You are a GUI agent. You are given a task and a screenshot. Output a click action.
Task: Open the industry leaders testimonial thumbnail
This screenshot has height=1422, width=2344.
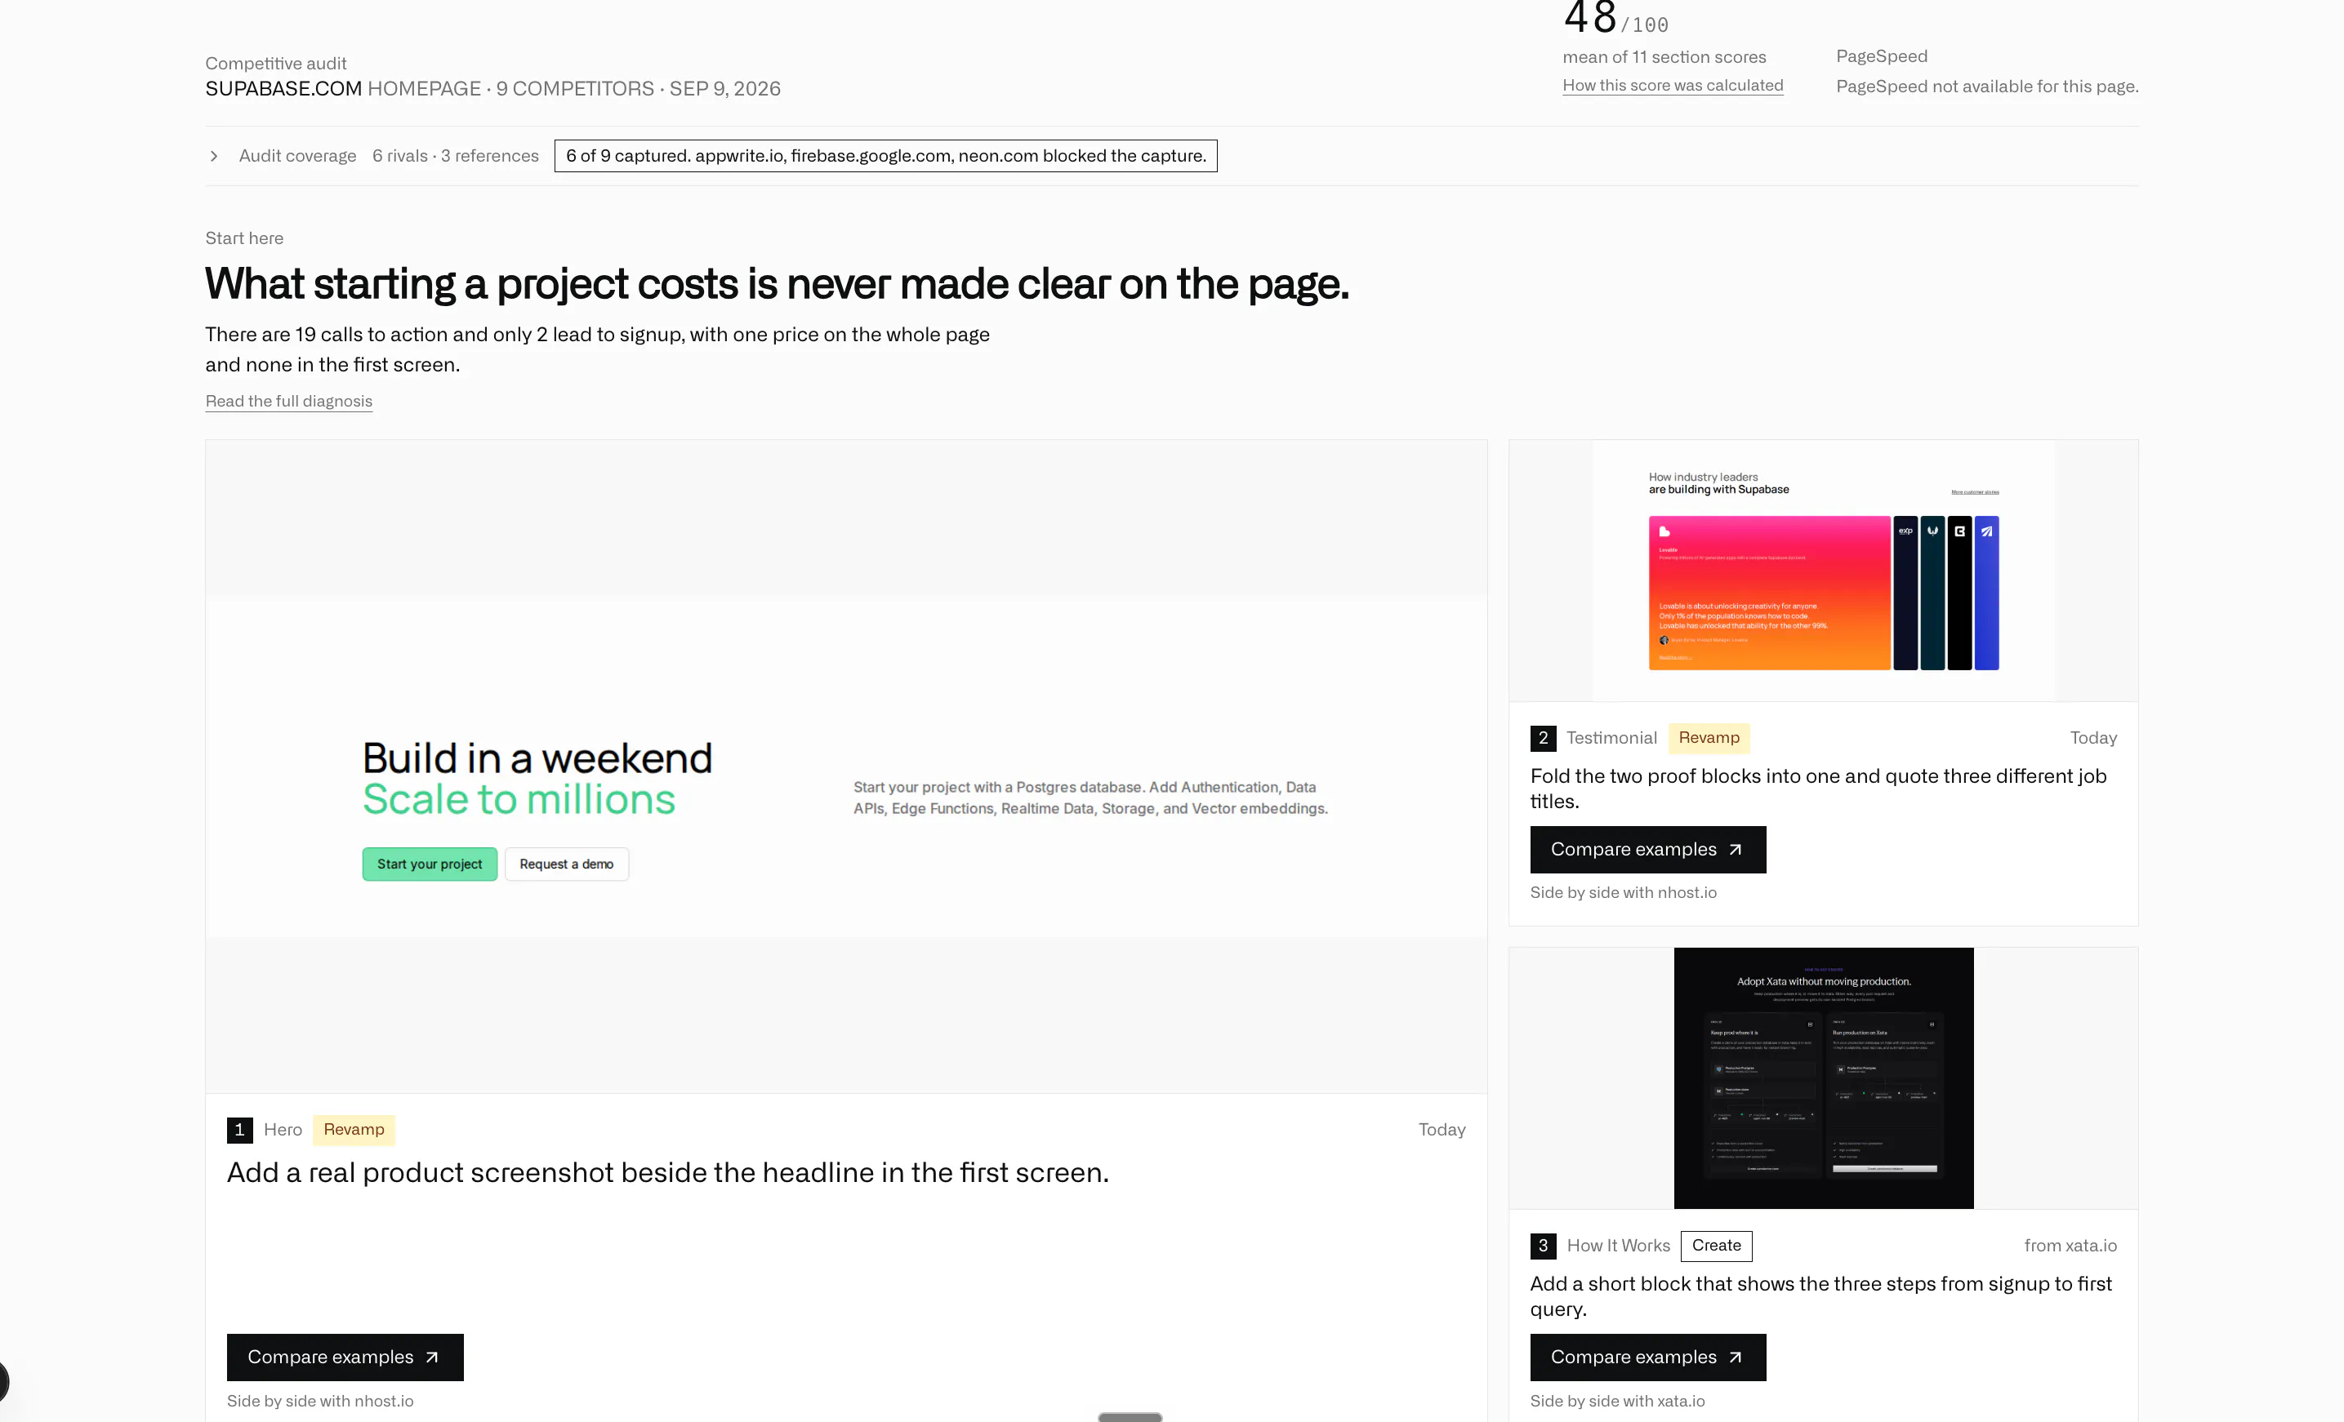1823,571
